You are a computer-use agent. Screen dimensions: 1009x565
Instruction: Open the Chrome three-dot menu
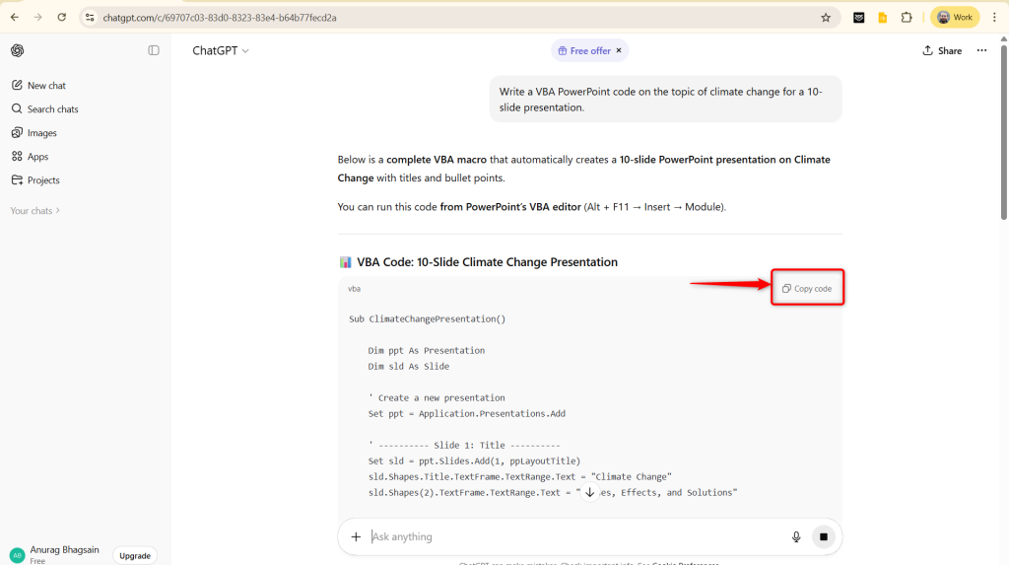(994, 18)
